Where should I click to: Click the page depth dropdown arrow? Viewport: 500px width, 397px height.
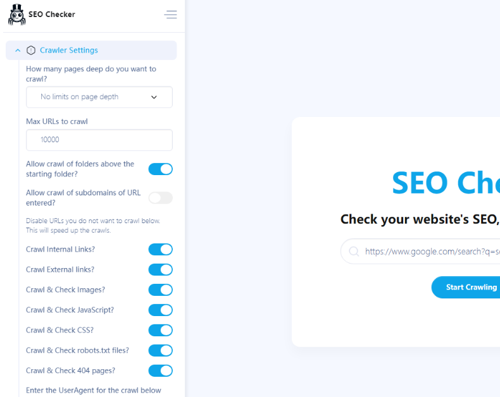(x=154, y=97)
